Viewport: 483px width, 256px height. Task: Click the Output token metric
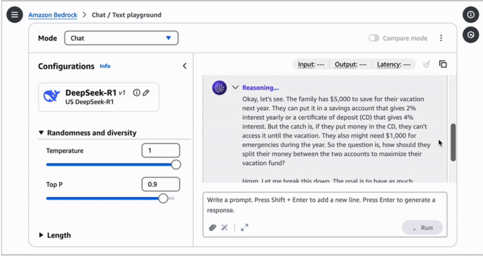click(x=350, y=64)
